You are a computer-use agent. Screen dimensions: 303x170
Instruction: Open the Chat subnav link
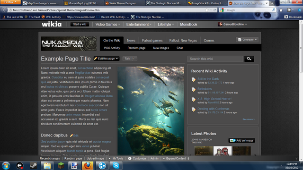[x=179, y=48]
